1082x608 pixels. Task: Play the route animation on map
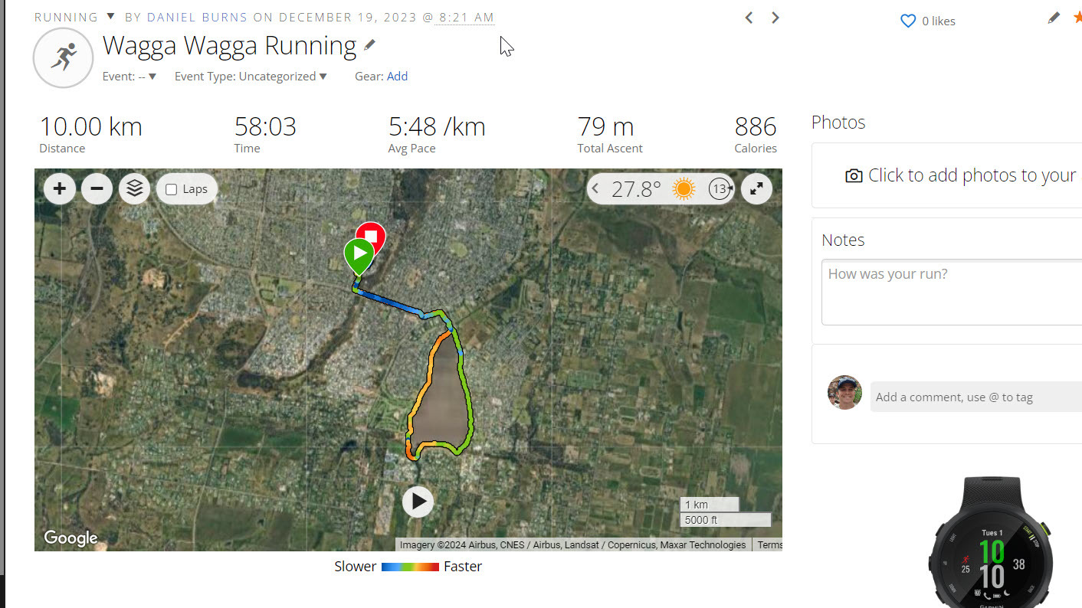pyautogui.click(x=418, y=502)
